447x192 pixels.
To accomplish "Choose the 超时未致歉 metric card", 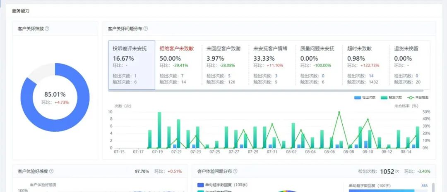I will pos(366,65).
